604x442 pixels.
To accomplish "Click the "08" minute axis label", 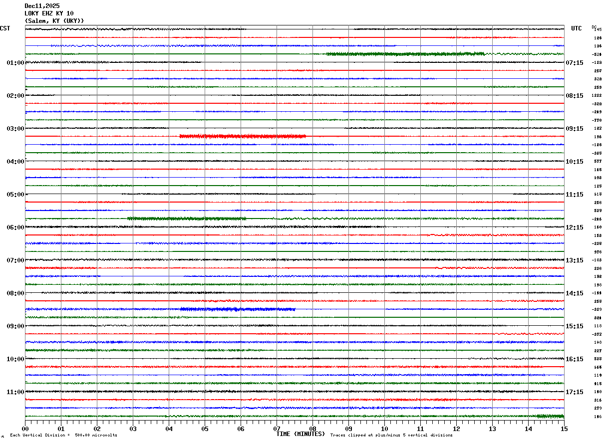I will click(312, 429).
